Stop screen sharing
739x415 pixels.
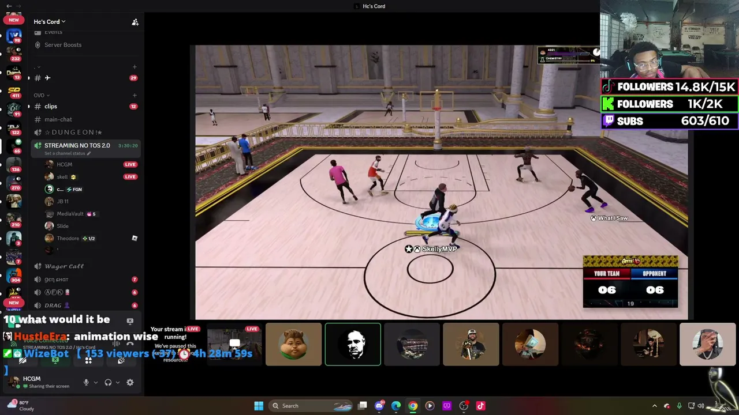[55, 361]
